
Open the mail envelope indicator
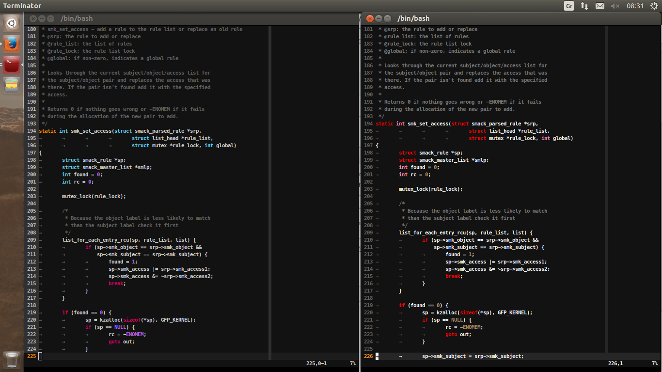tap(600, 6)
